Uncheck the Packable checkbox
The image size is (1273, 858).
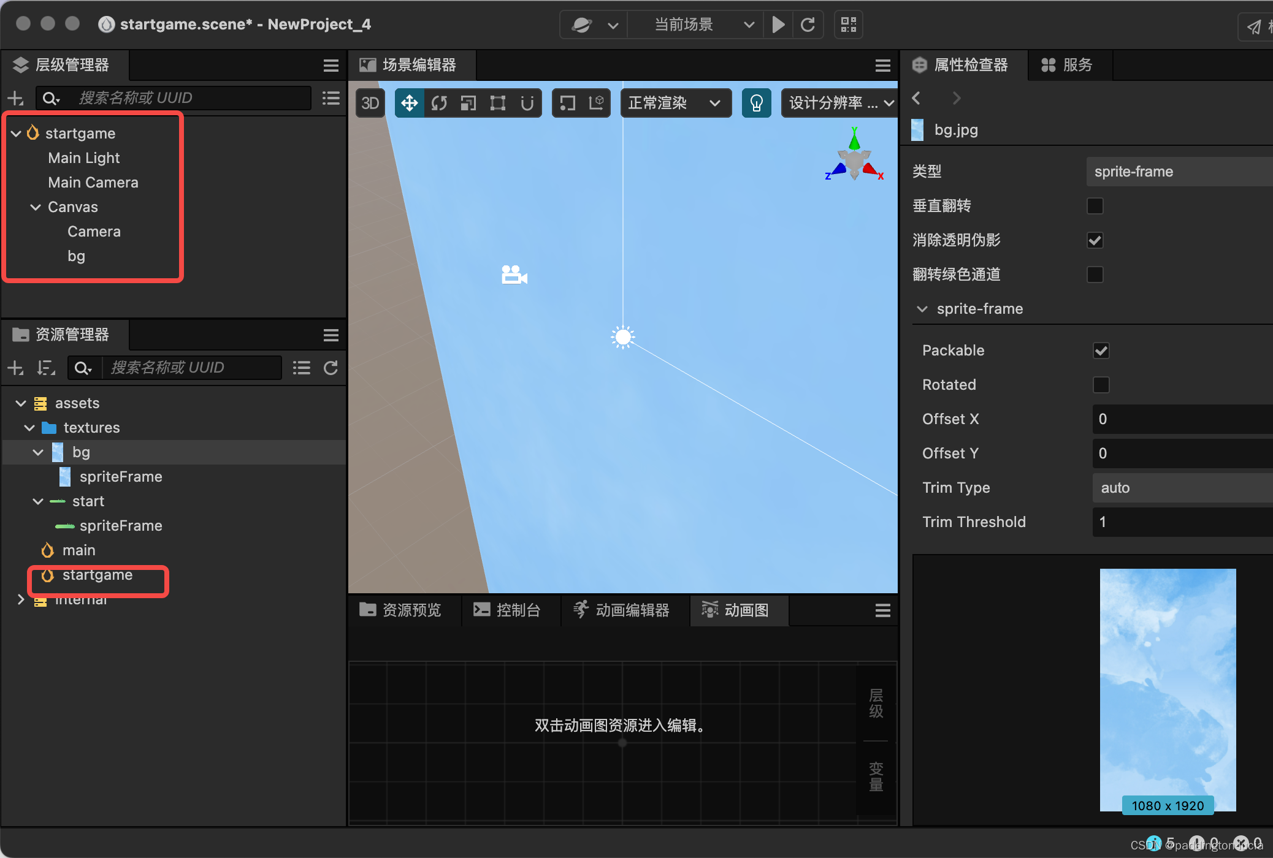pos(1101,351)
